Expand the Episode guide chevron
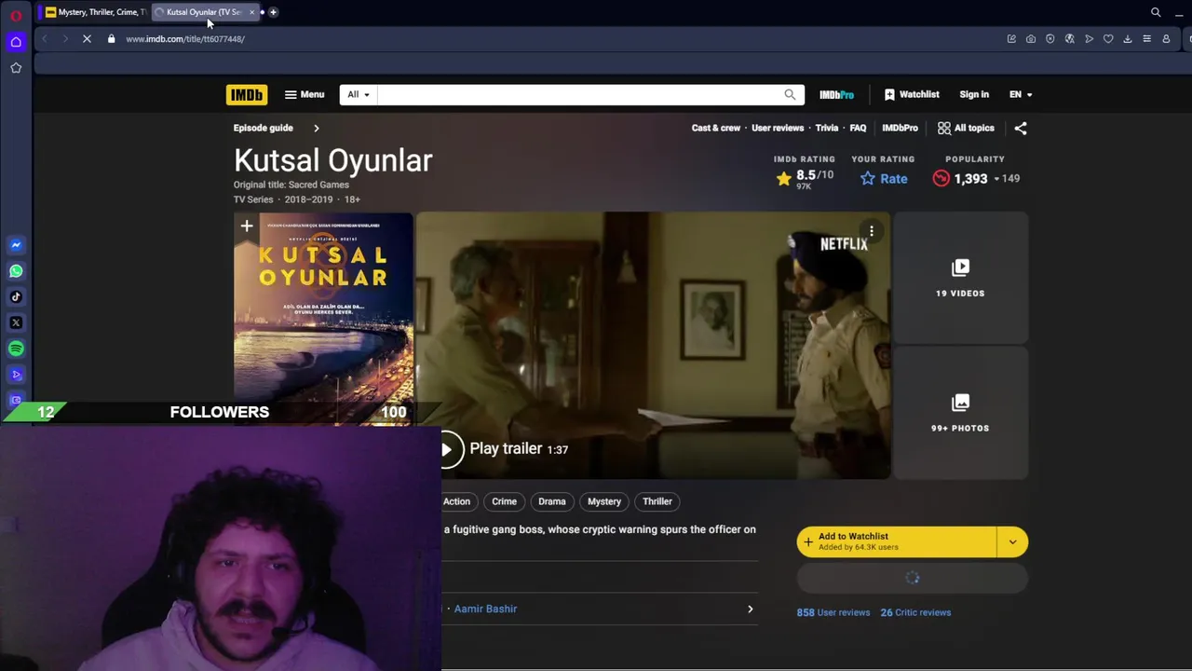Image resolution: width=1192 pixels, height=671 pixels. pos(316,128)
